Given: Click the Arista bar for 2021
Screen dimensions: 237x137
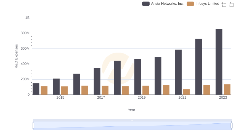Looking at the screenshot, I should [x=178, y=72].
